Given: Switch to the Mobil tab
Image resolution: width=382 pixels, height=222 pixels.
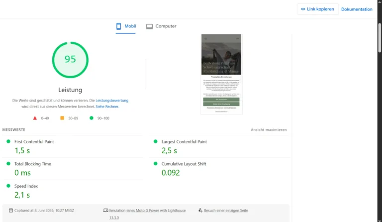Looking at the screenshot, I should pos(126,26).
